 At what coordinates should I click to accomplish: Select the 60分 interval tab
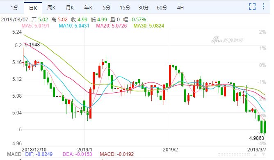[x=162, y=8]
